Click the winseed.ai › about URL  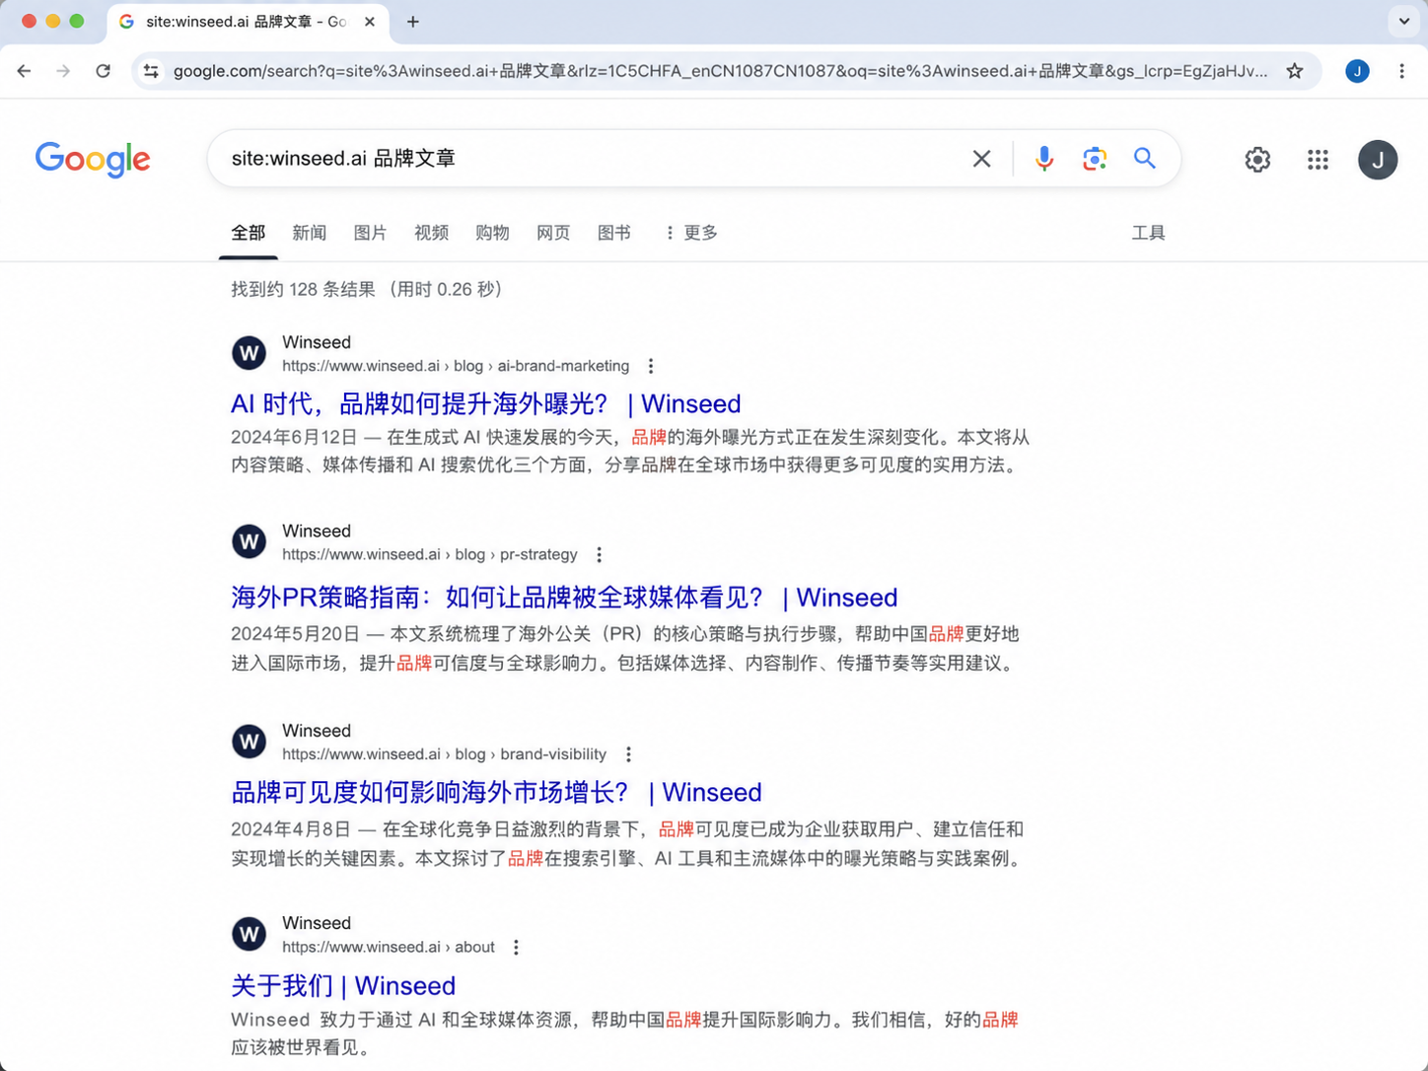click(x=389, y=947)
